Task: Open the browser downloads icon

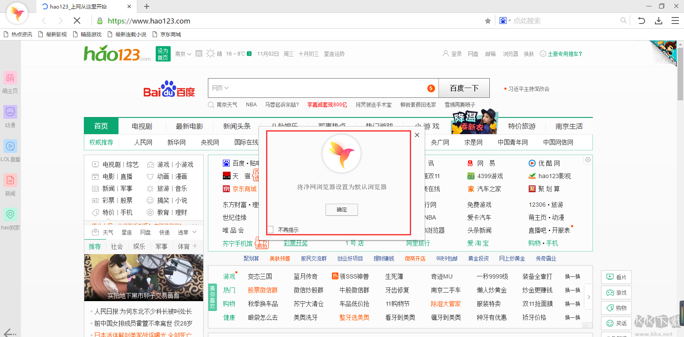Action: pyautogui.click(x=658, y=21)
